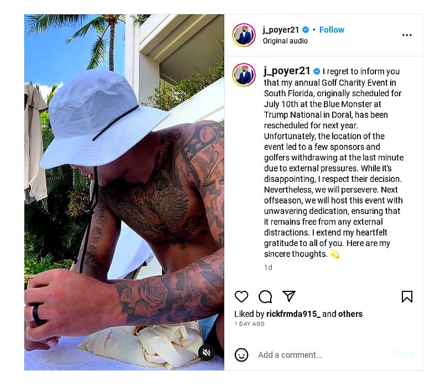
Task: Click the Add a comment field
Action: 323,355
